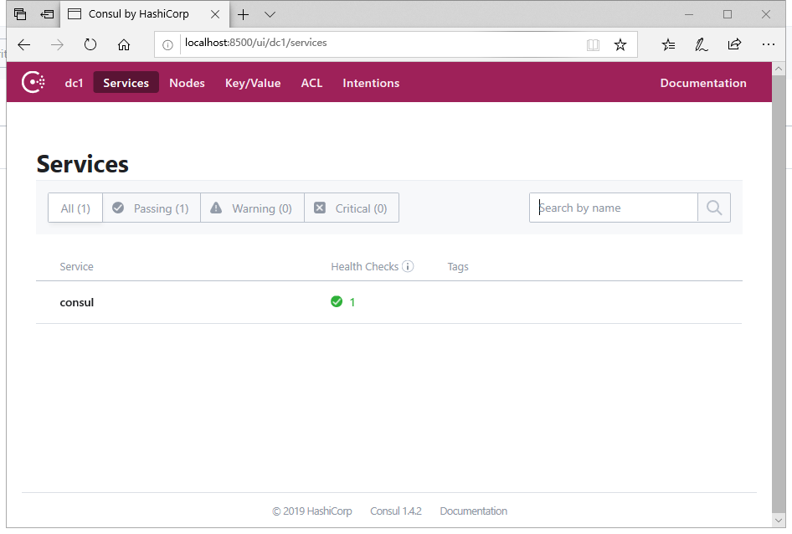Image resolution: width=792 pixels, height=534 pixels.
Task: Open the dc1 datacenter selector
Action: point(74,83)
